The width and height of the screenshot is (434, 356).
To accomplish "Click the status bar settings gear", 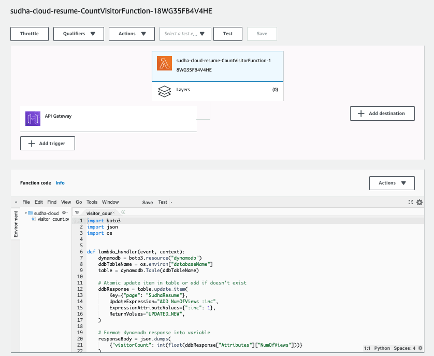I will tap(421, 348).
